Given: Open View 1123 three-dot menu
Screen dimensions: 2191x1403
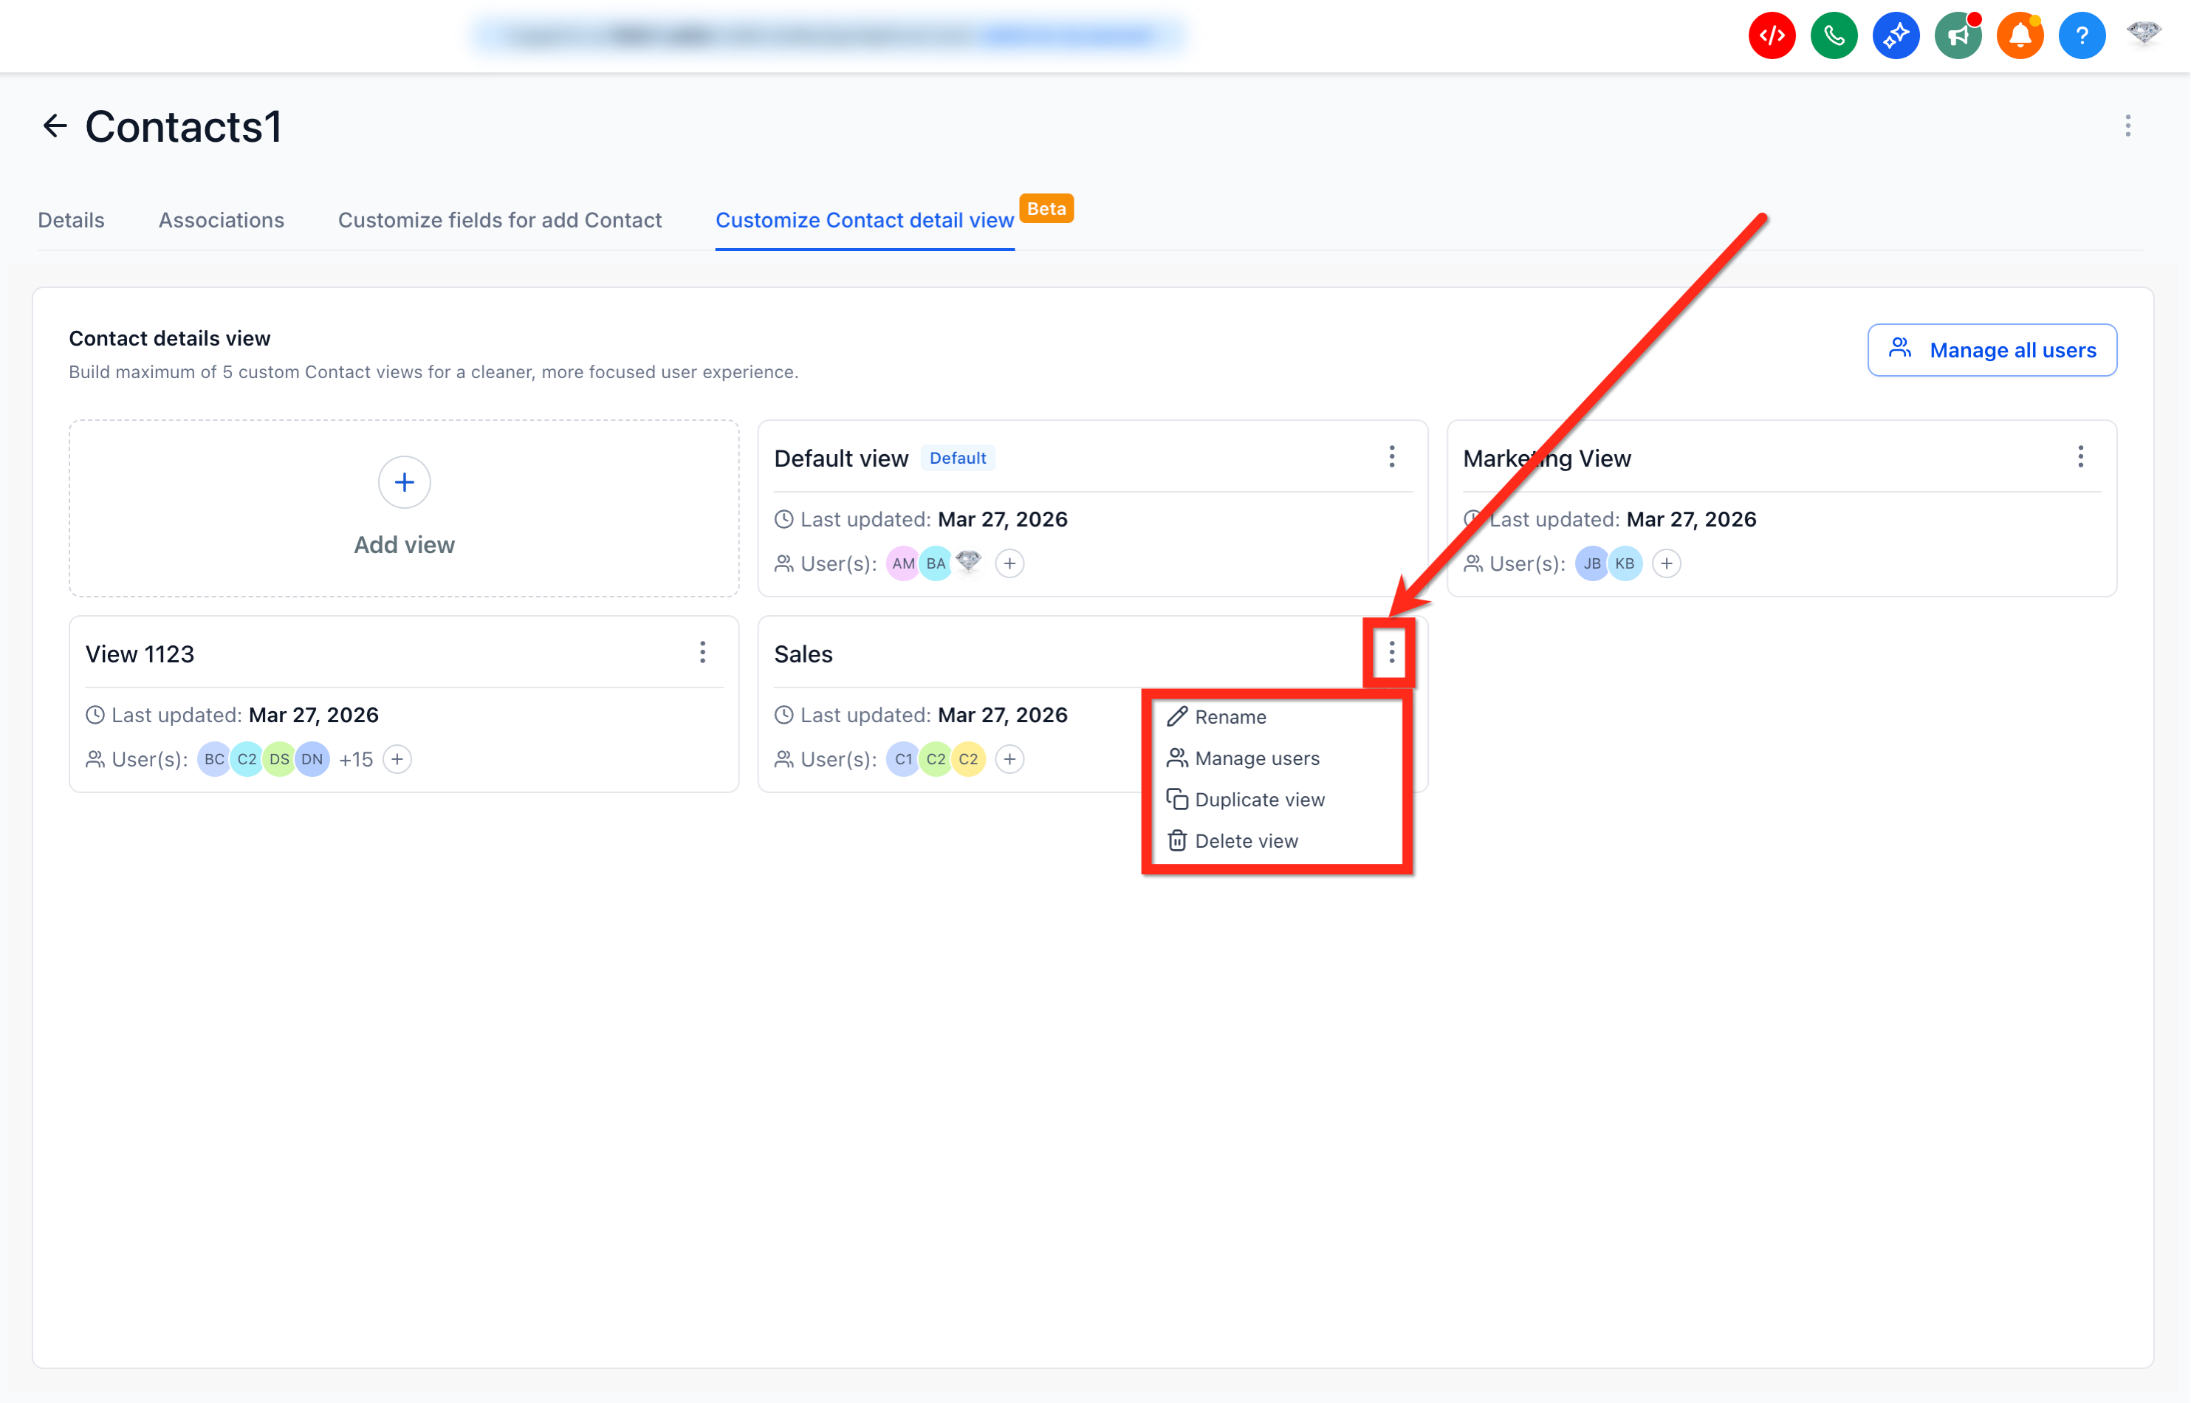Looking at the screenshot, I should point(702,652).
